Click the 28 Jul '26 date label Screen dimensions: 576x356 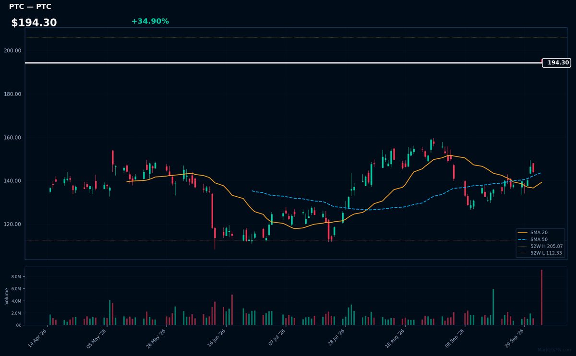[336, 338]
